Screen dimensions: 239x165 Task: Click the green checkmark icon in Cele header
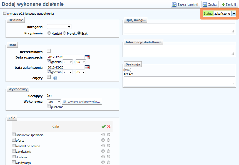coord(103,126)
